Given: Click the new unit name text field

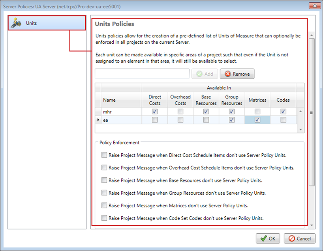Looking at the screenshot, I should coord(142,74).
